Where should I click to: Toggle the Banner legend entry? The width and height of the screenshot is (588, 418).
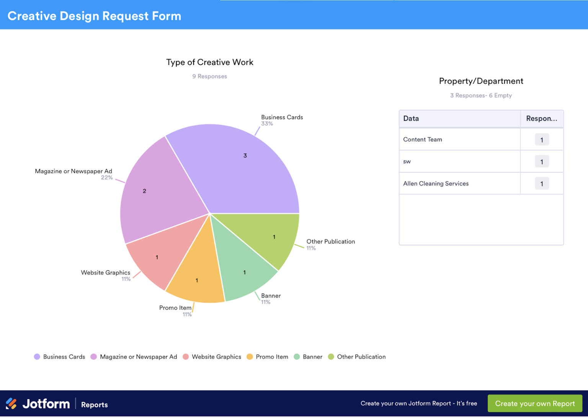click(x=312, y=356)
